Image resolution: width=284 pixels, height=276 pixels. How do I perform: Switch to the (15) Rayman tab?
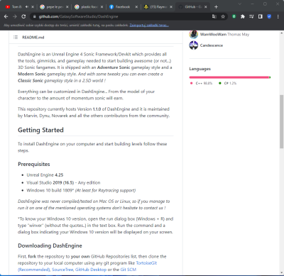coord(158,7)
